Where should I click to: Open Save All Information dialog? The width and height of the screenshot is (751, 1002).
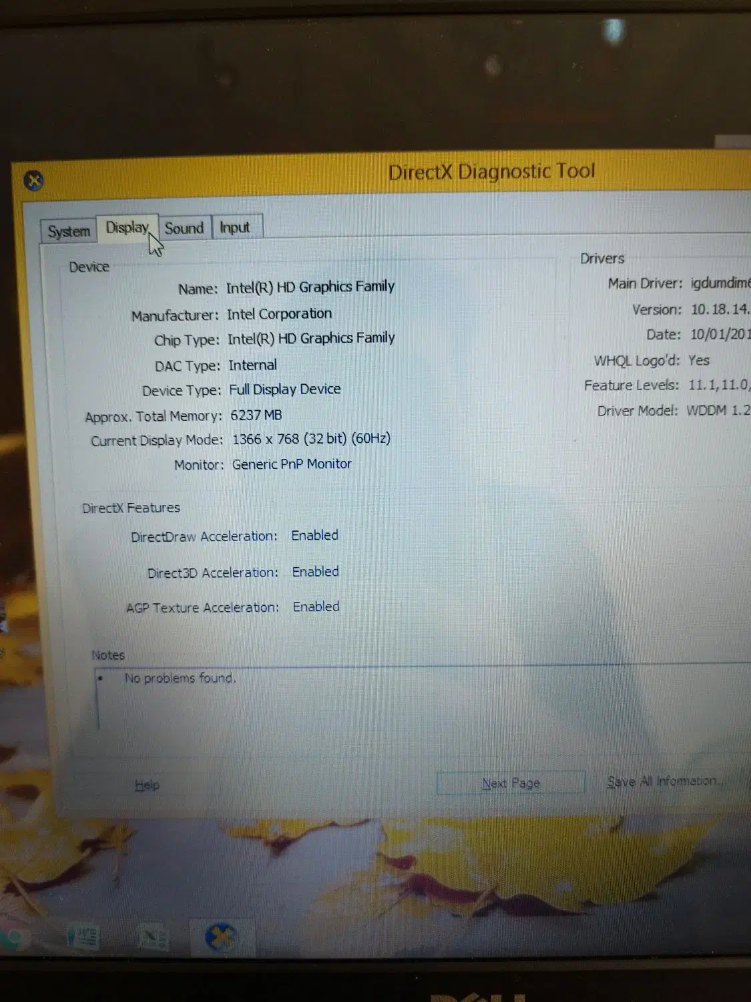click(666, 780)
